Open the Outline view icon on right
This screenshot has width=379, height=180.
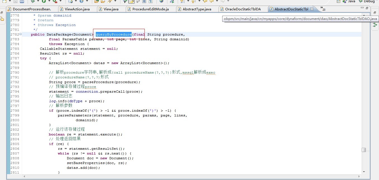point(375,25)
